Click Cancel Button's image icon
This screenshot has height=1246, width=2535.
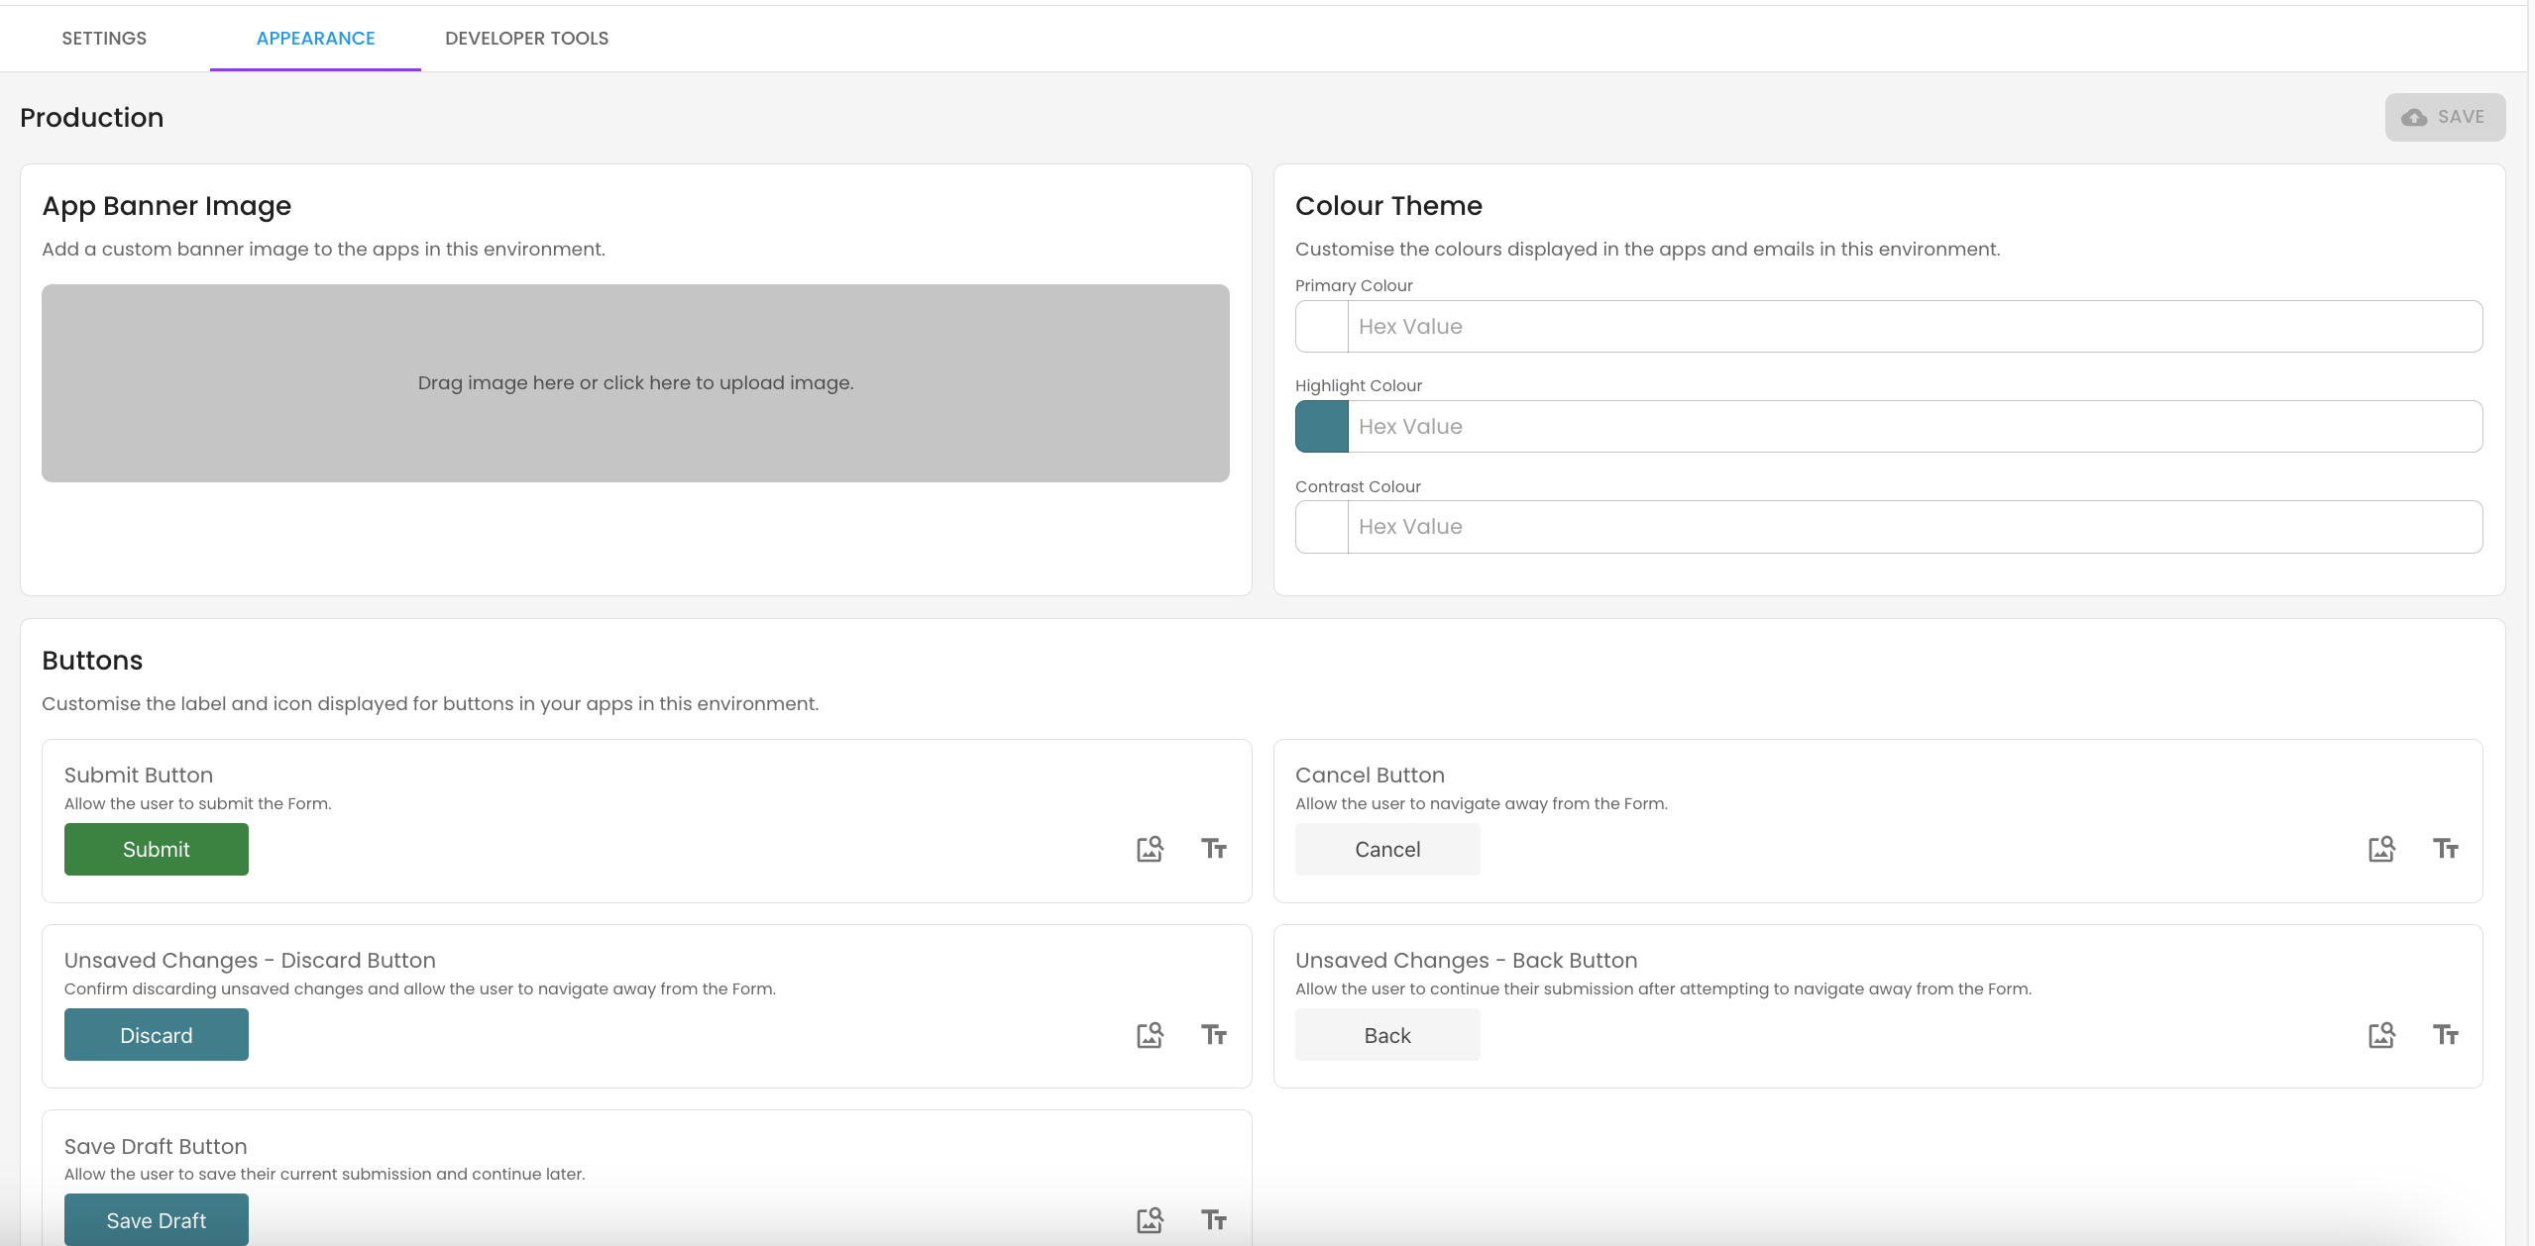point(2381,849)
